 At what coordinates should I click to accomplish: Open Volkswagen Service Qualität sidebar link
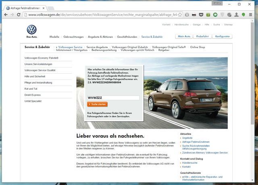40,70
